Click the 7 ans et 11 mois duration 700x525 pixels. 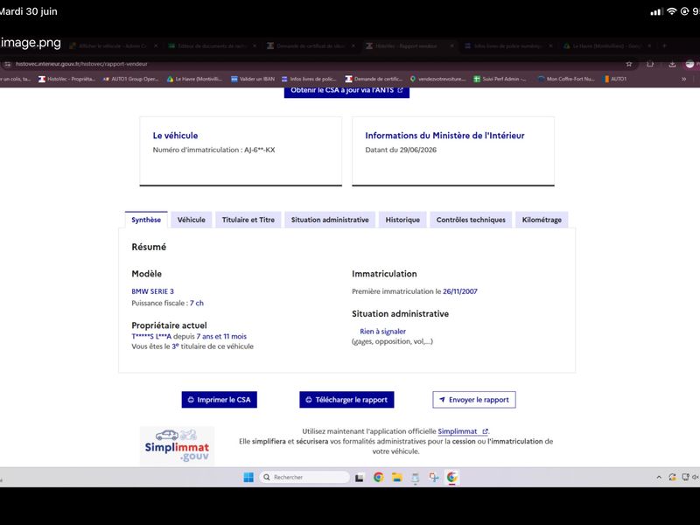[221, 337]
